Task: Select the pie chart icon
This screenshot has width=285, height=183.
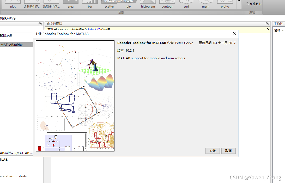Action: pyautogui.click(x=129, y=4)
